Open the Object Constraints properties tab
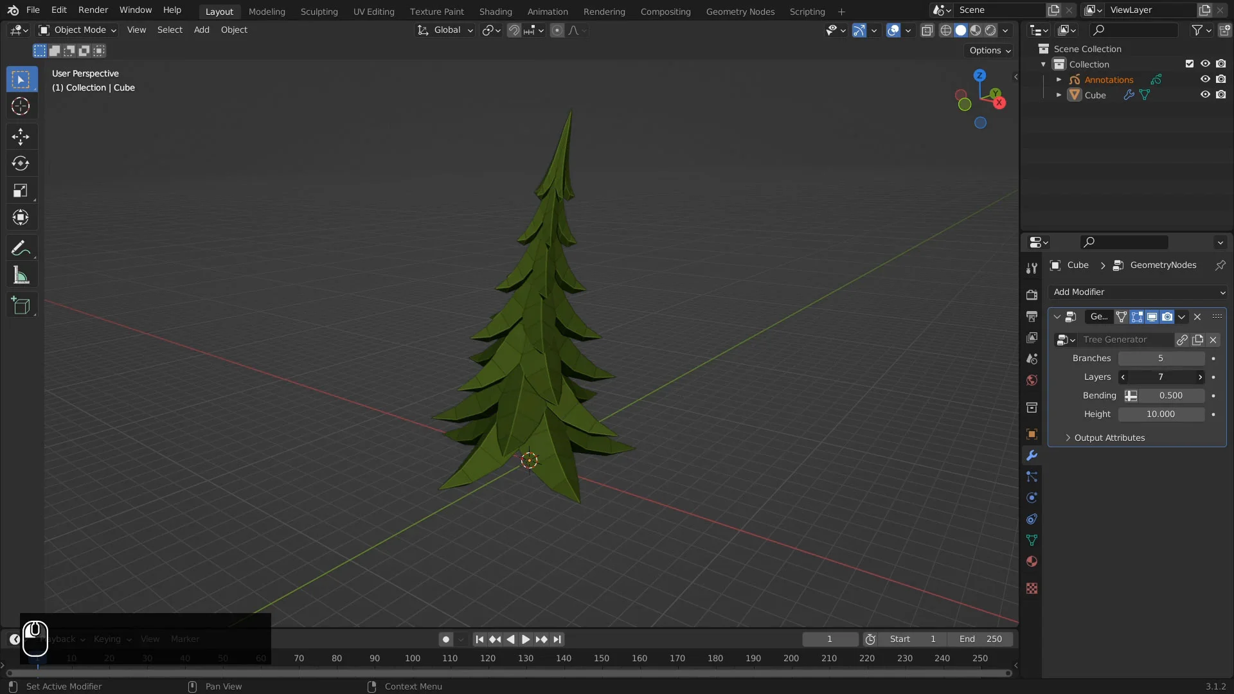This screenshot has width=1234, height=694. [1032, 519]
